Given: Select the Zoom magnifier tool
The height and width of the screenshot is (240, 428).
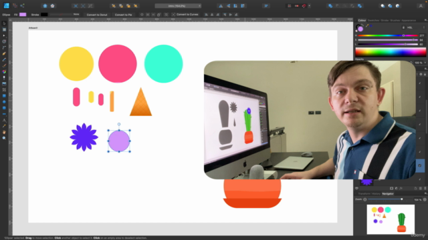Looking at the screenshot, I should [x=4, y=138].
